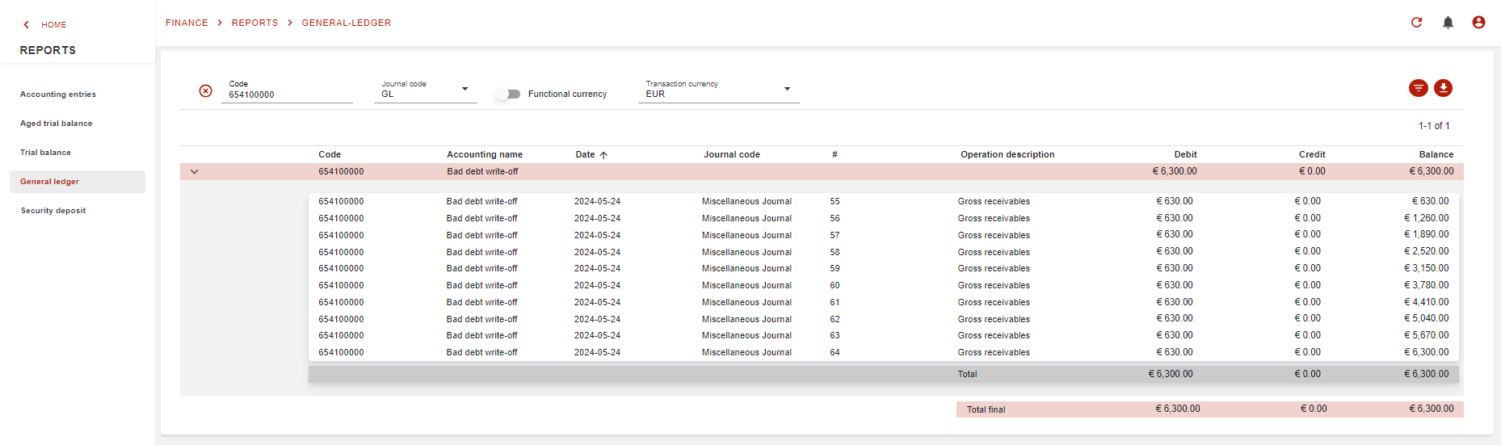Select Aged trial balance report

click(x=57, y=124)
